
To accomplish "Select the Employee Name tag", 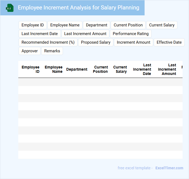I will click(x=65, y=25).
